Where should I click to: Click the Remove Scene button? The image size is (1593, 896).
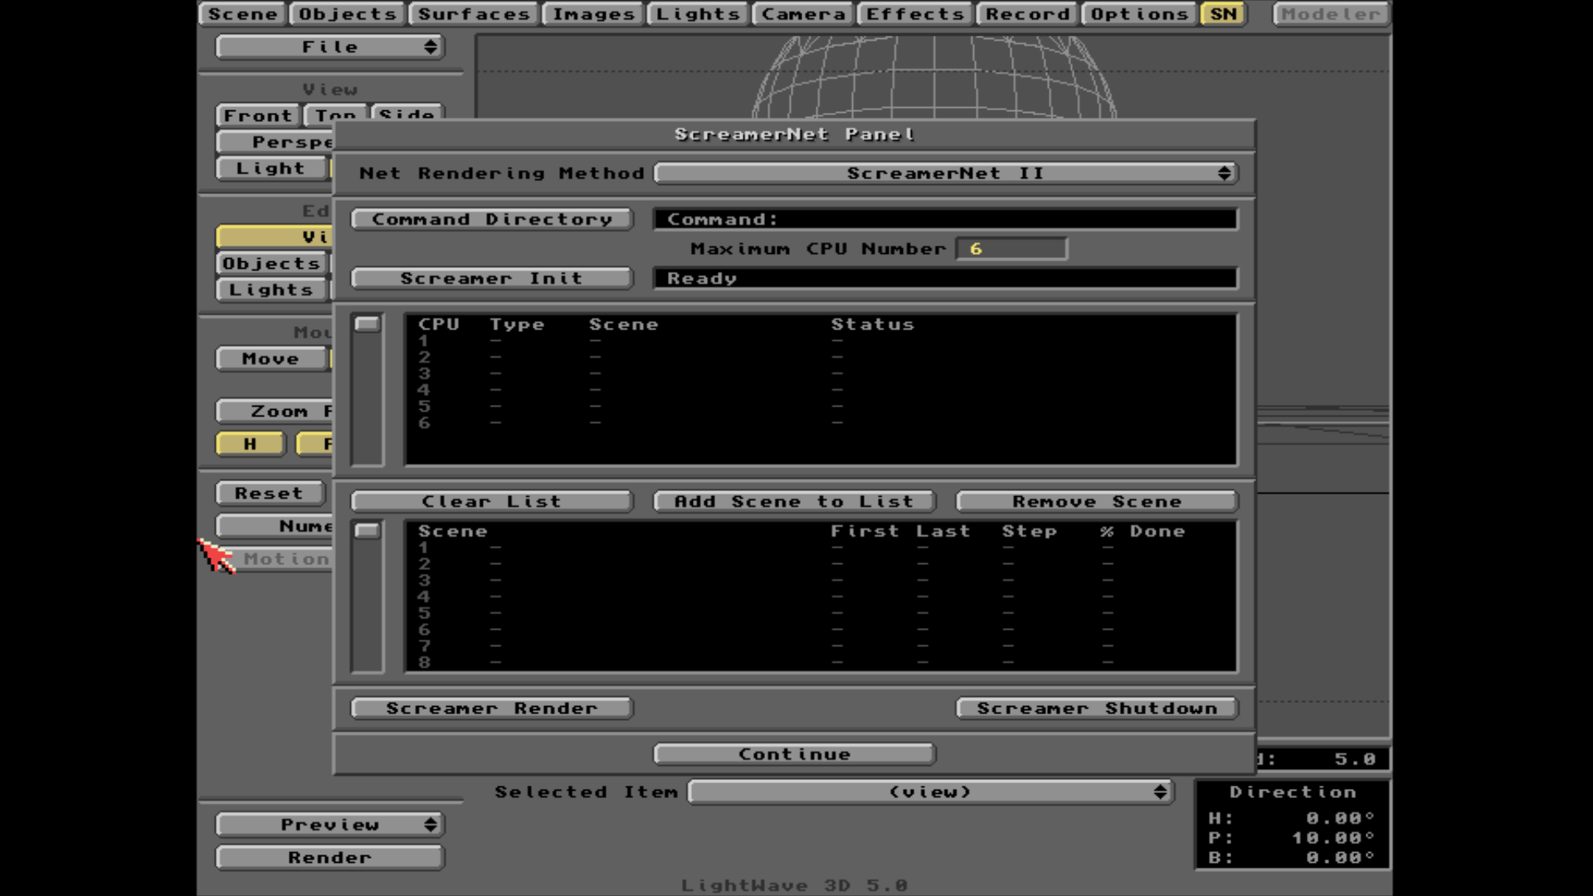pos(1097,502)
